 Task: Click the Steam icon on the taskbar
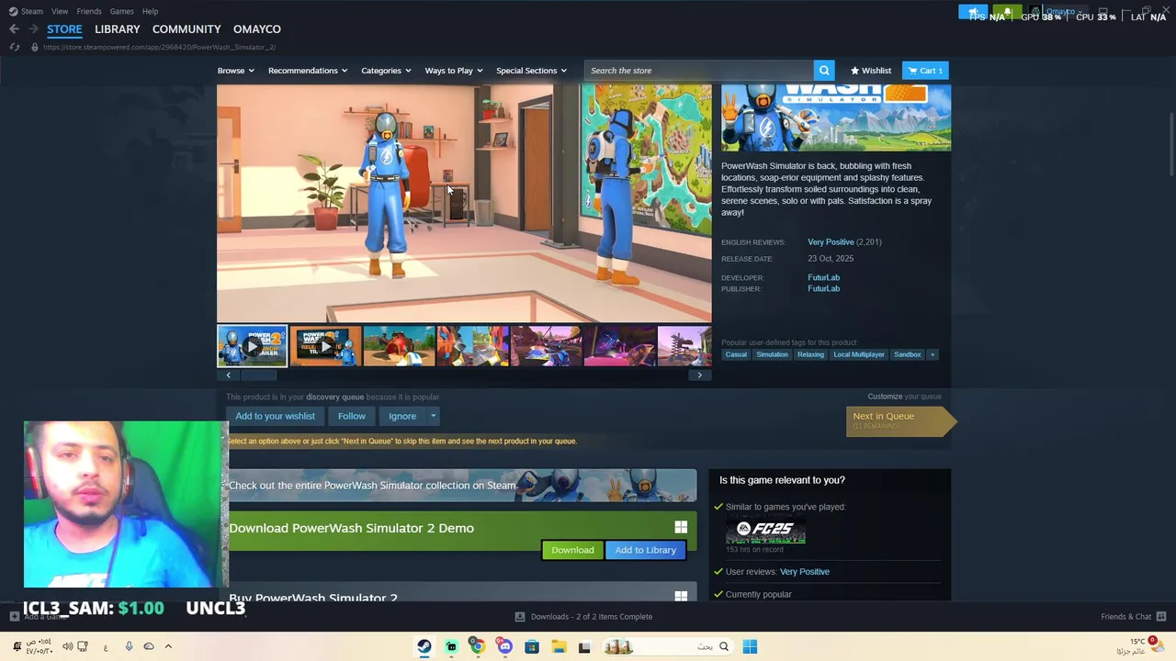[x=424, y=646]
